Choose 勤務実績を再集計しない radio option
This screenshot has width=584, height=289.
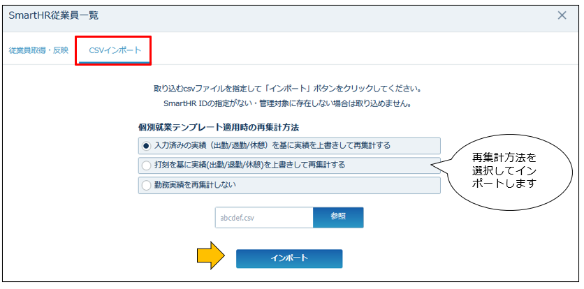tap(289, 185)
